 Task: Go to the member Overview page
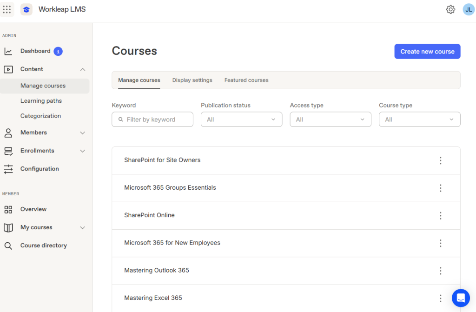pos(33,209)
